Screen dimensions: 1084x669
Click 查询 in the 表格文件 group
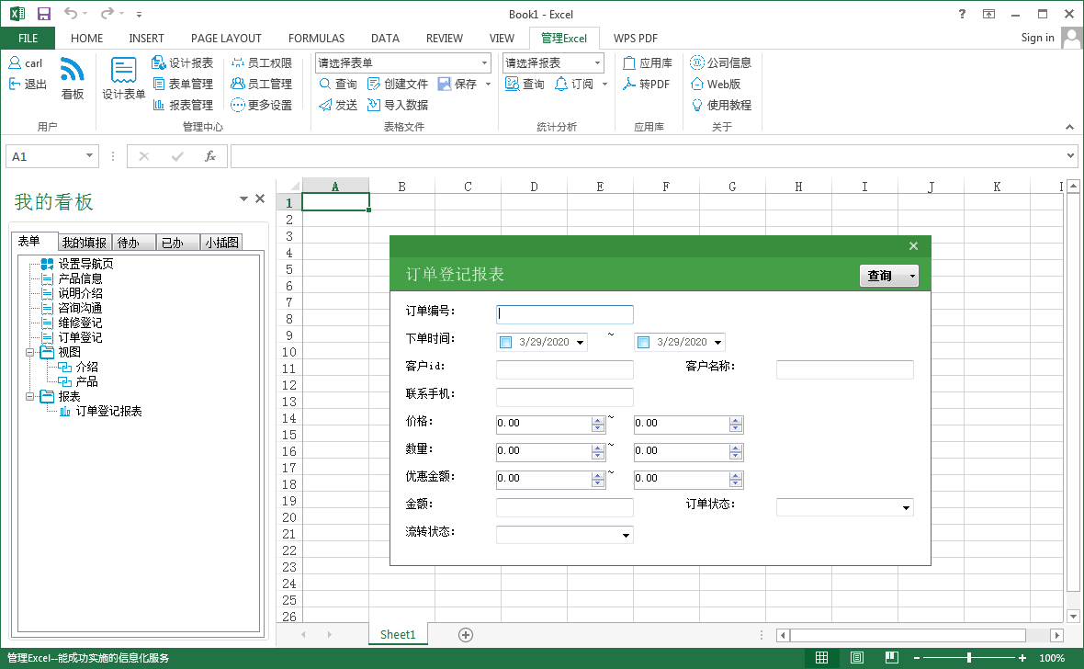click(337, 84)
